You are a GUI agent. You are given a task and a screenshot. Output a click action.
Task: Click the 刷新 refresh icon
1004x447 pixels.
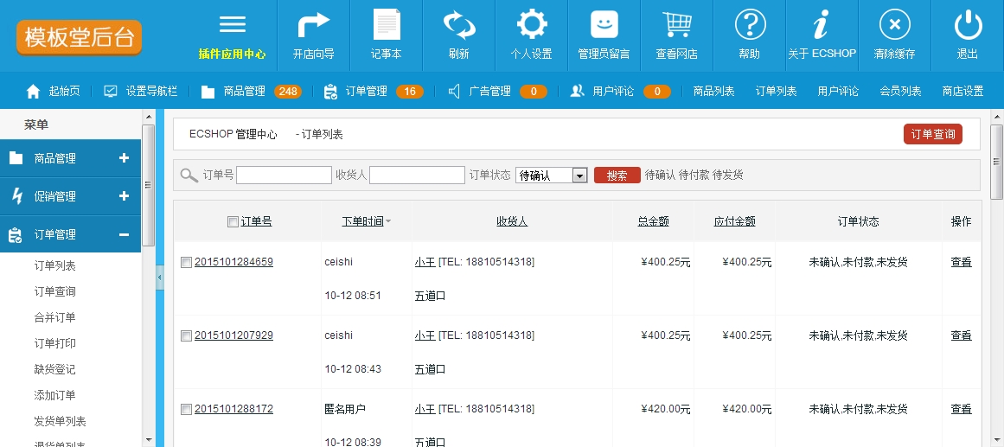[x=458, y=25]
